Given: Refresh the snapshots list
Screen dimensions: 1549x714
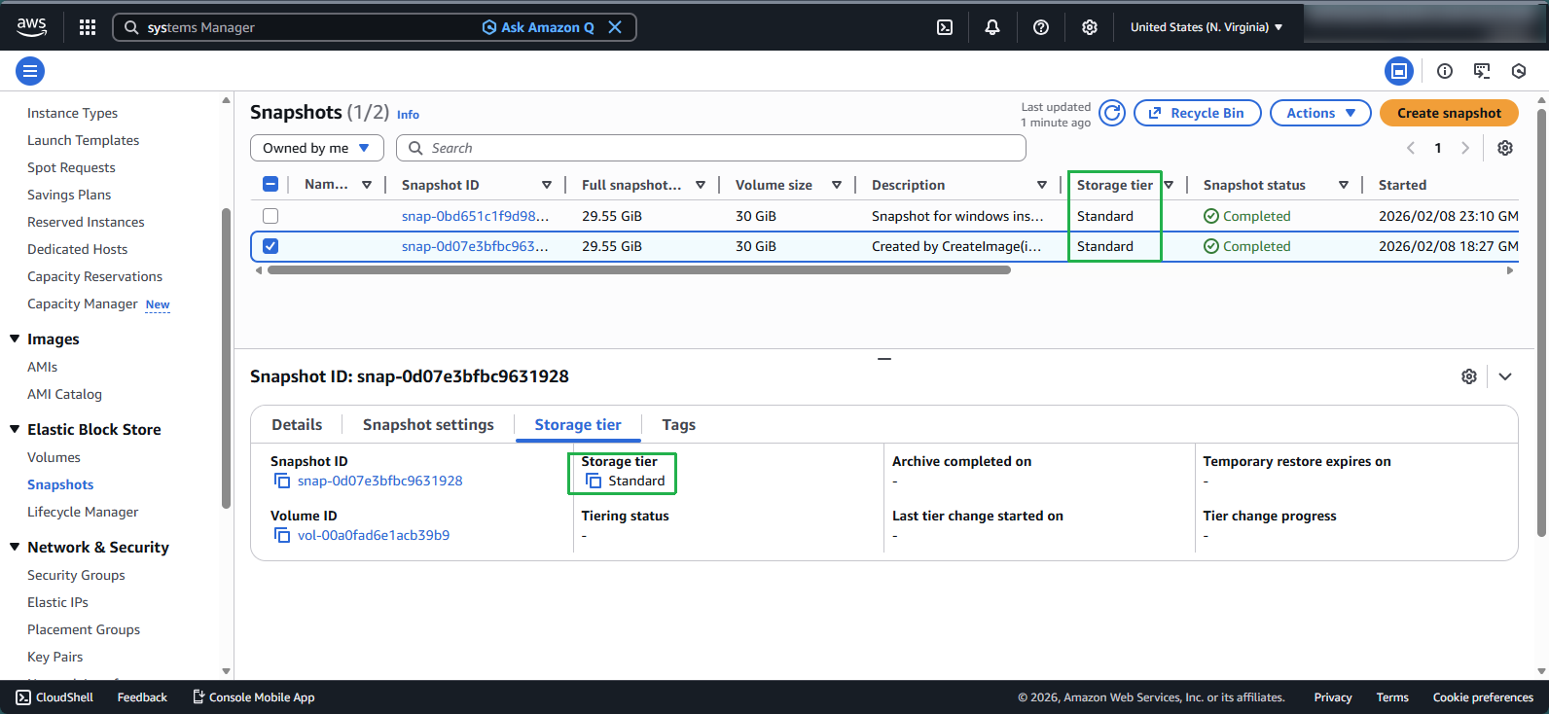Looking at the screenshot, I should click(x=1112, y=113).
